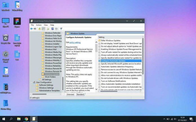Go back with the blue Back arrow
The image size is (196, 122).
click(x=31, y=29)
